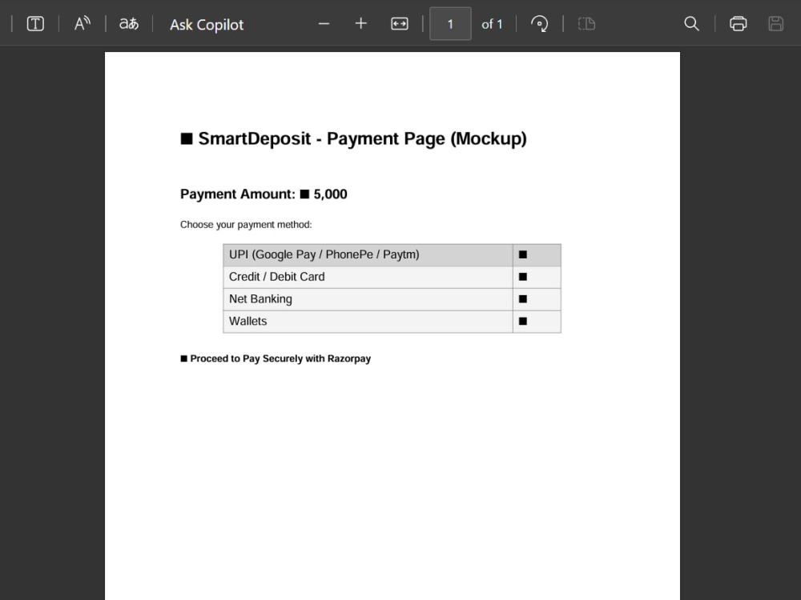This screenshot has height=600, width=801.
Task: Open Ask Copilot
Action: click(x=207, y=25)
